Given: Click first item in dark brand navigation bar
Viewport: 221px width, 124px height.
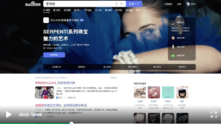Looking at the screenshot, I should point(56,67).
